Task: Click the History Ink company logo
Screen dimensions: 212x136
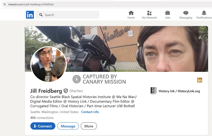Action: point(153,91)
